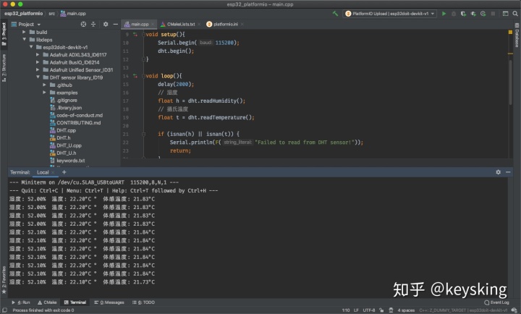Click the editor vertical scrollbar
Screen dimensions: 521x314
click(511, 82)
